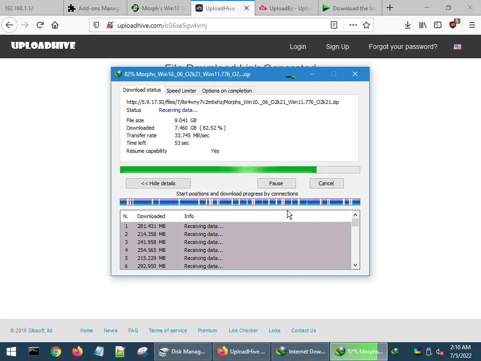This screenshot has height=361, width=481.
Task: Open a new browser tab
Action: click(x=390, y=8)
